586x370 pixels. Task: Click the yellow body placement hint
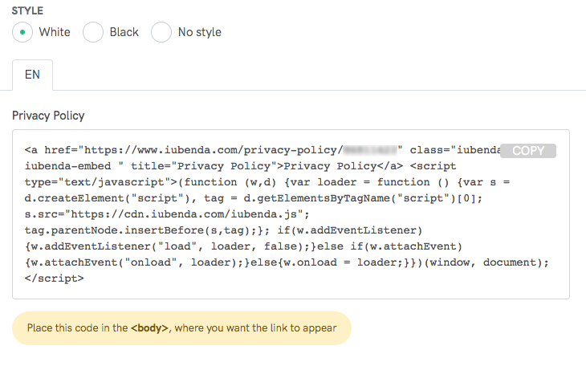[x=181, y=328]
